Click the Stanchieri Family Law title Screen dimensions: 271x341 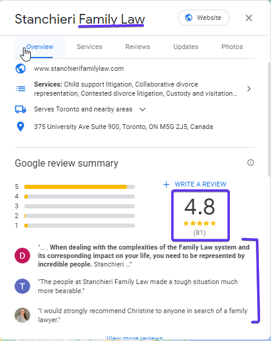click(80, 19)
